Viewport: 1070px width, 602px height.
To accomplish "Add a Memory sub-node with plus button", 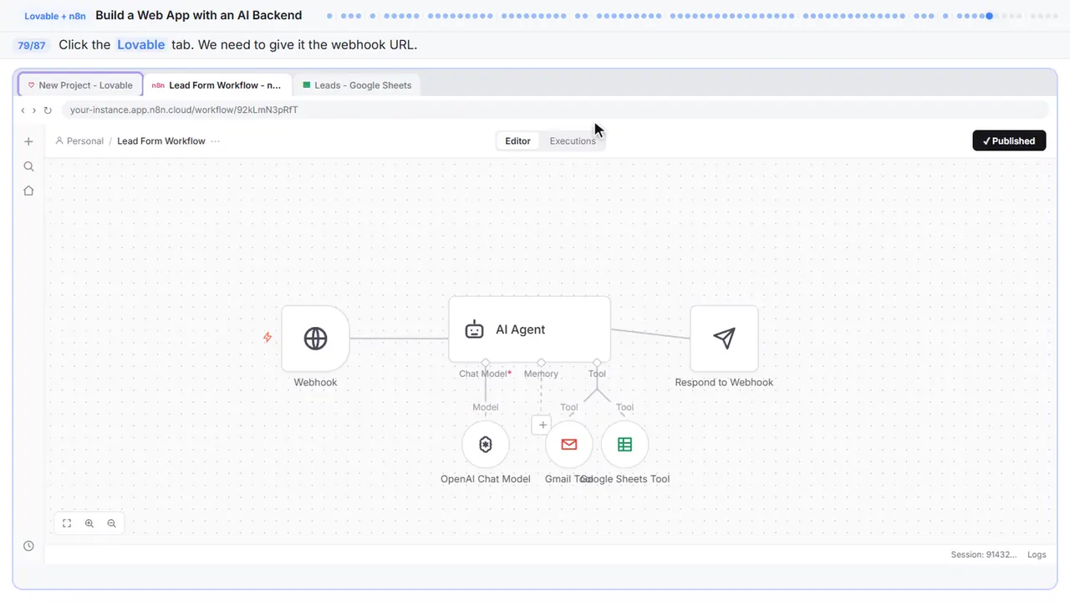I will point(542,425).
